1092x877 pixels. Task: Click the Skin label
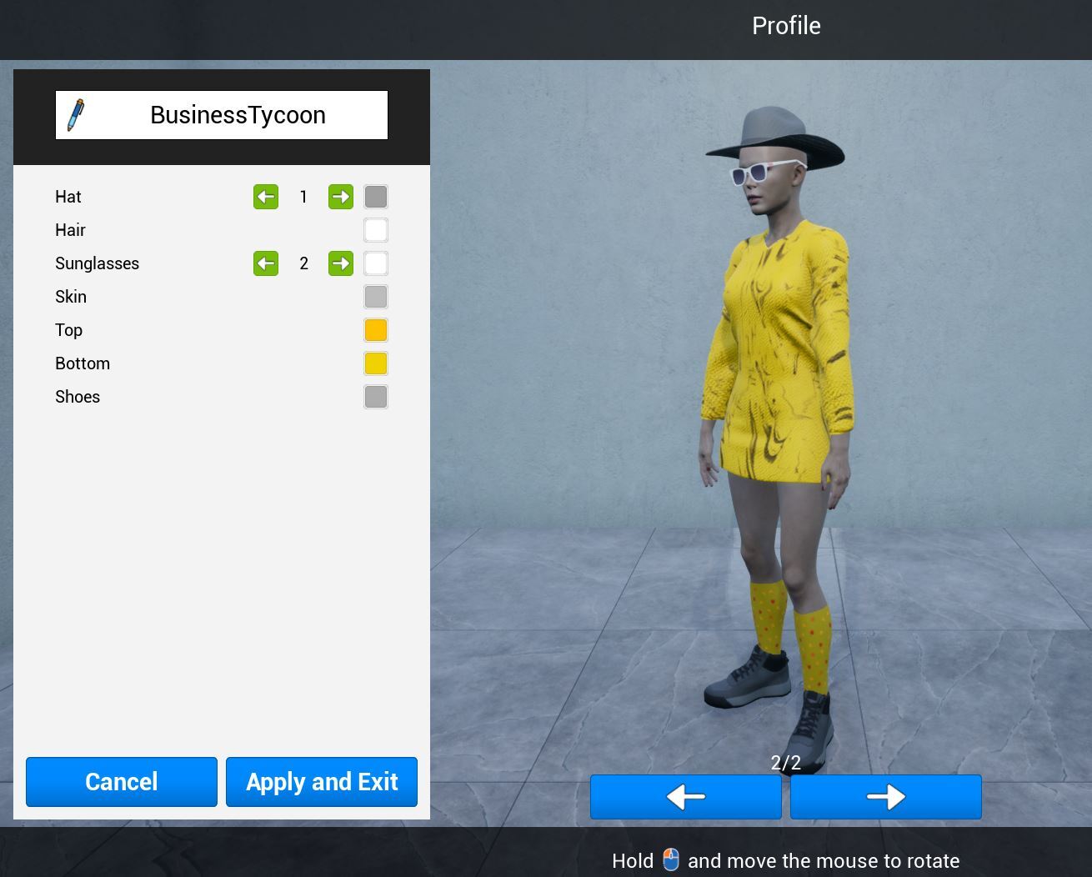click(x=71, y=297)
